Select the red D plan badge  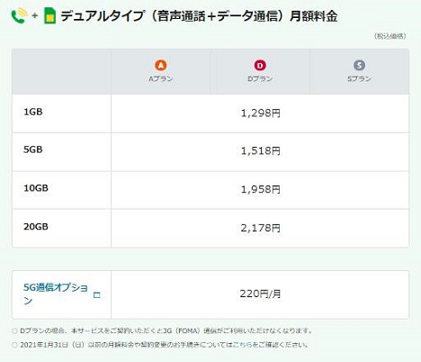[260, 65]
